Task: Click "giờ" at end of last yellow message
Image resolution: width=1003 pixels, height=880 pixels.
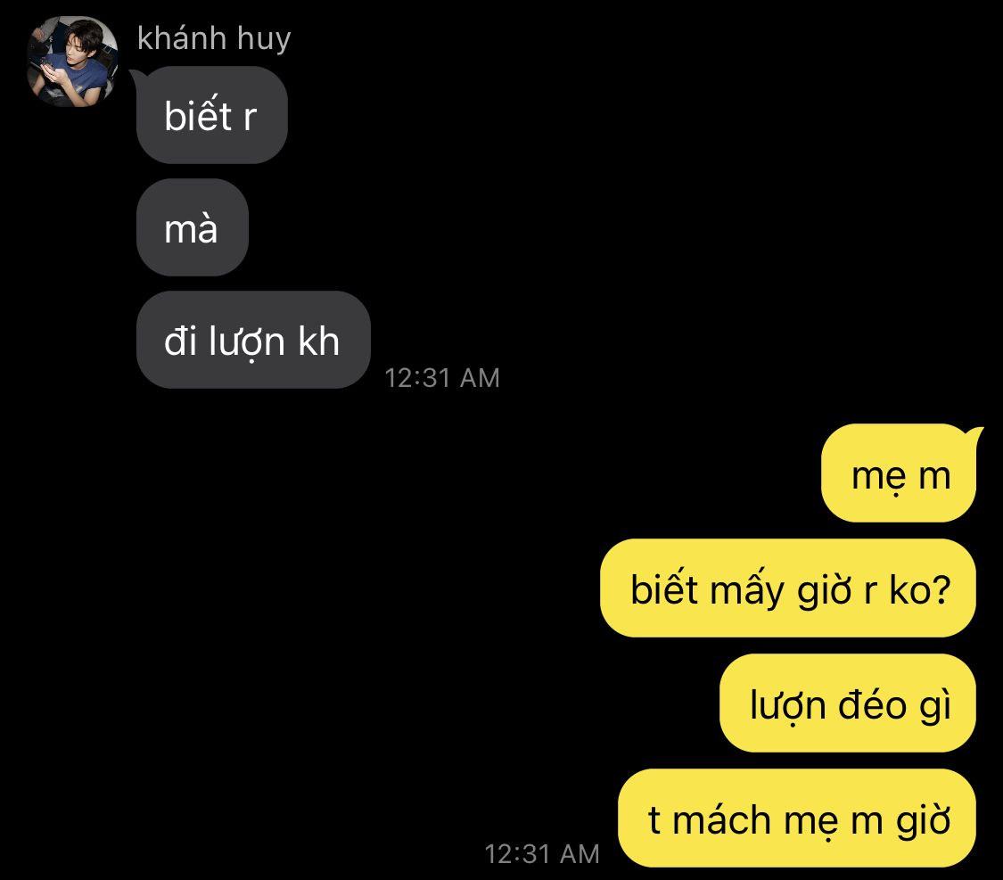Action: click(x=923, y=821)
